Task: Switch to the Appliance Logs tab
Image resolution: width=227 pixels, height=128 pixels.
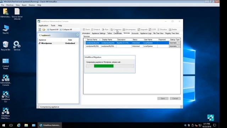Action: (146, 33)
